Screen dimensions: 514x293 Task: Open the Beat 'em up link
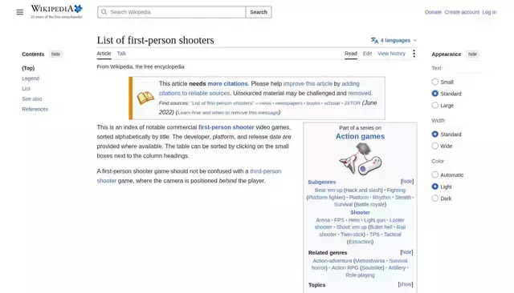328,190
